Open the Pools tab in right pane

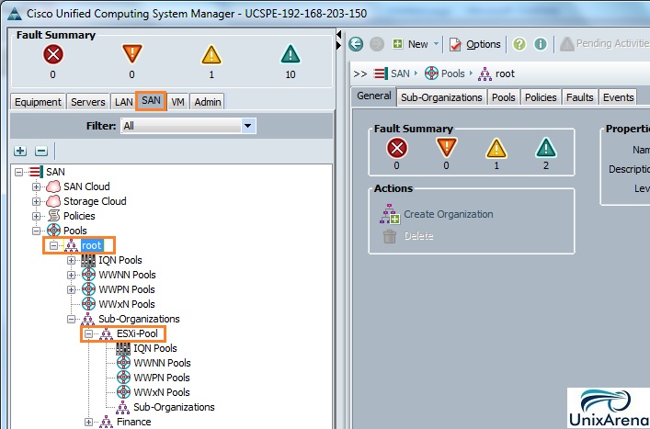click(x=503, y=97)
